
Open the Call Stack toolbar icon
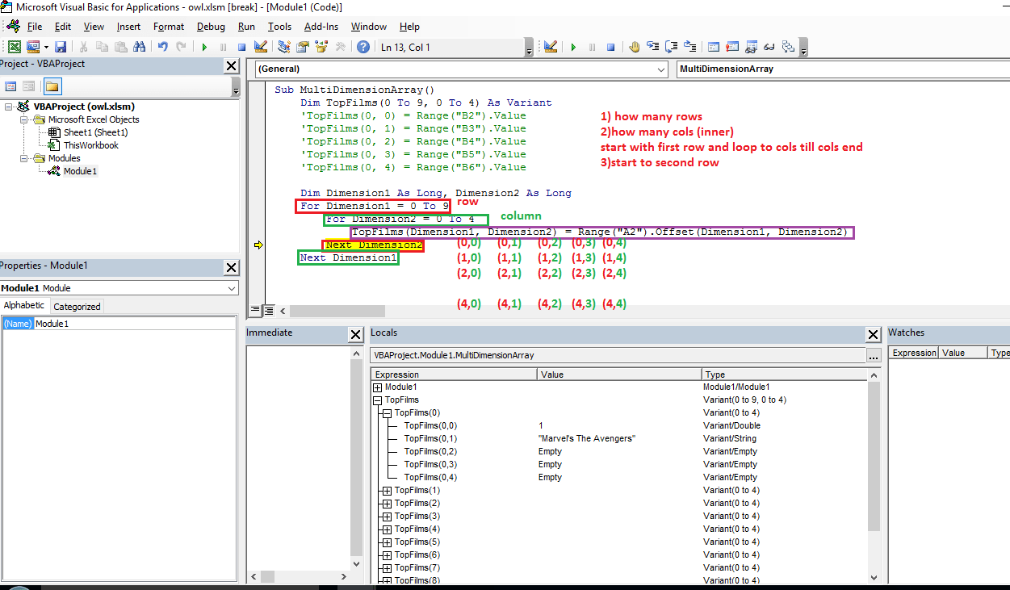pos(788,47)
